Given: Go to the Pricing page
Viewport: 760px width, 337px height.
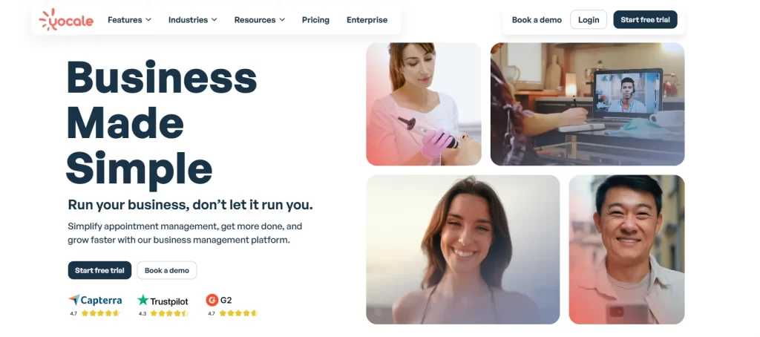Looking at the screenshot, I should point(315,20).
